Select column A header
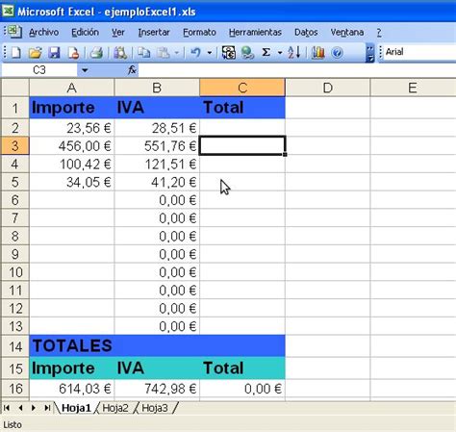 click(x=72, y=88)
